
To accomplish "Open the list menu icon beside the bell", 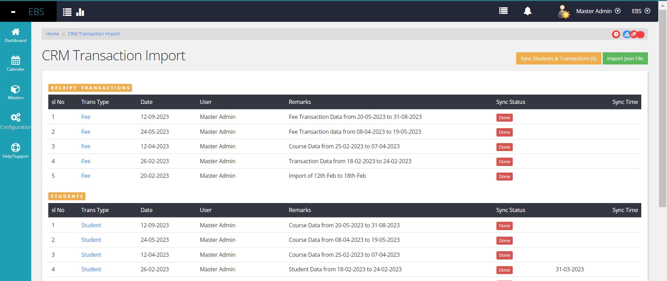I will [x=503, y=11].
